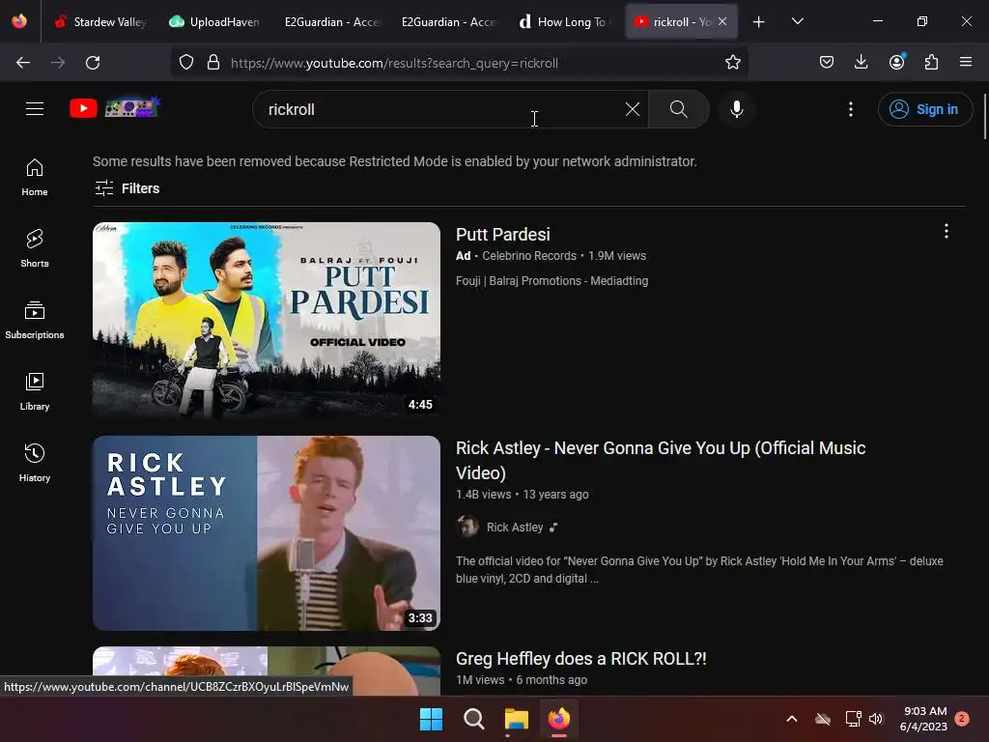Clear the rickroll search text

632,109
